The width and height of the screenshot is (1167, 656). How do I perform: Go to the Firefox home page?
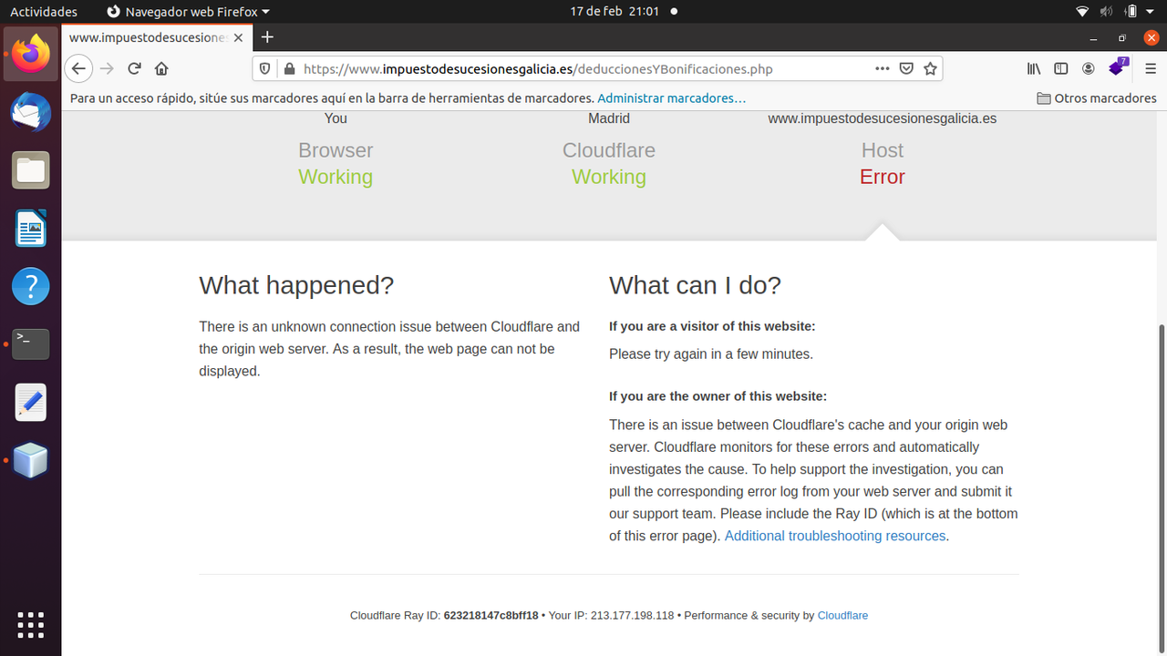point(161,68)
